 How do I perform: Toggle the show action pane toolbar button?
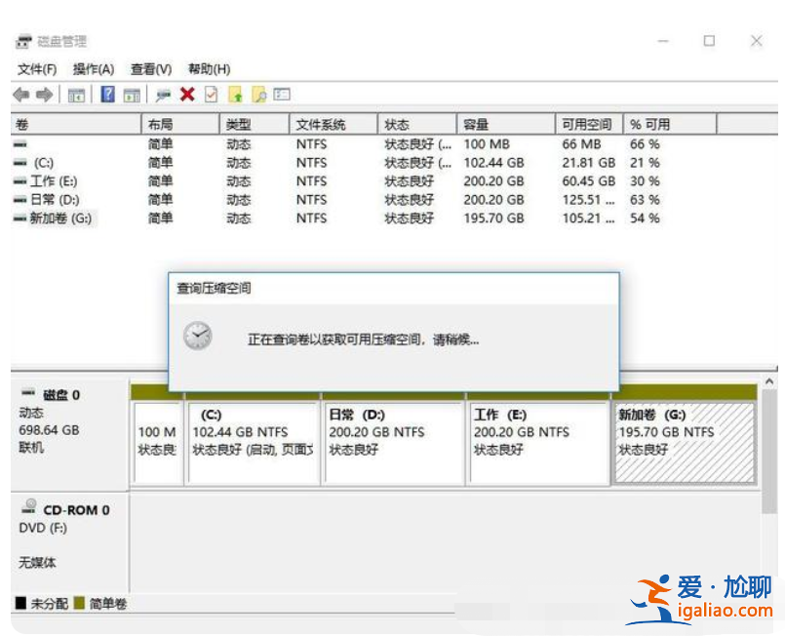click(x=131, y=94)
